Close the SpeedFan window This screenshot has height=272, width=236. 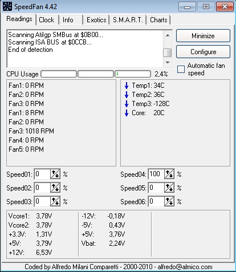pyautogui.click(x=225, y=7)
